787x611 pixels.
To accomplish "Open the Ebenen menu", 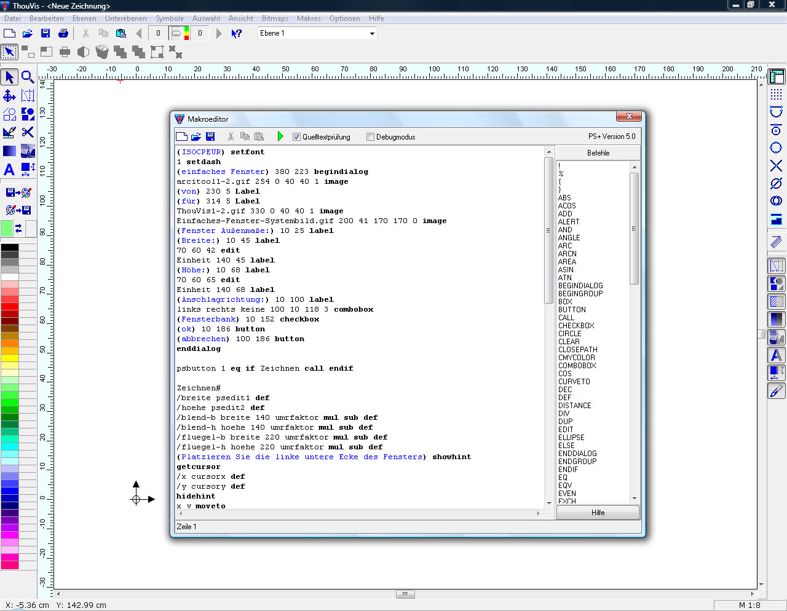I will tap(84, 18).
